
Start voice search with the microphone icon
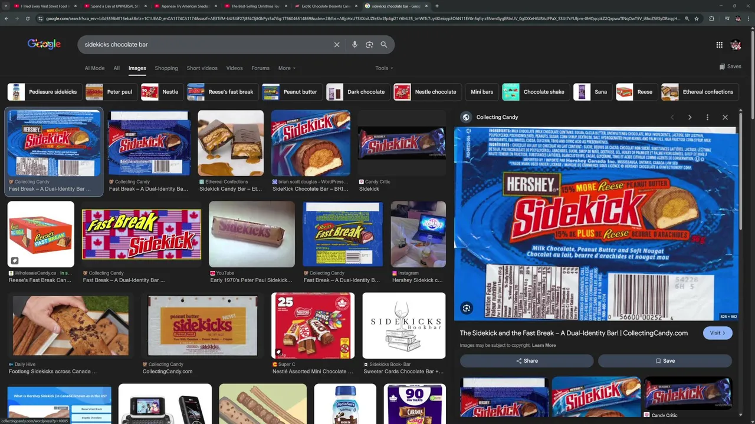click(354, 45)
